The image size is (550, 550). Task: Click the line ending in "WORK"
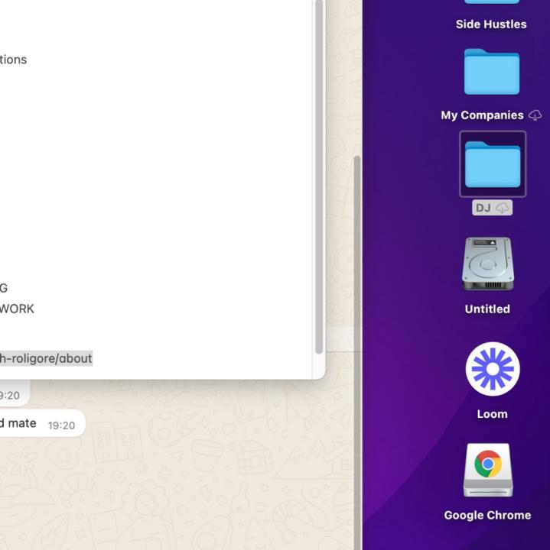(x=17, y=309)
